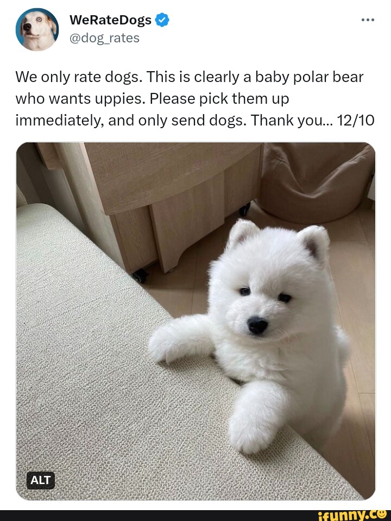Open the white puppy photo
The height and width of the screenshot is (521, 391).
[x=195, y=321]
